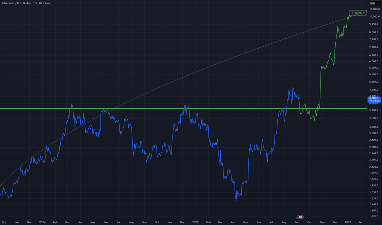Click the 7,300.0 price axis label
Viewport: 382px width, 225px height.
pyautogui.click(x=374, y=47)
